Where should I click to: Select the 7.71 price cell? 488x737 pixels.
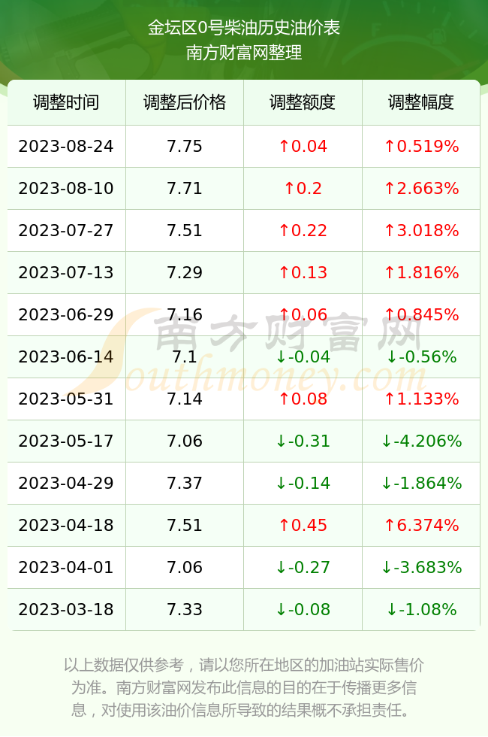tap(185, 189)
